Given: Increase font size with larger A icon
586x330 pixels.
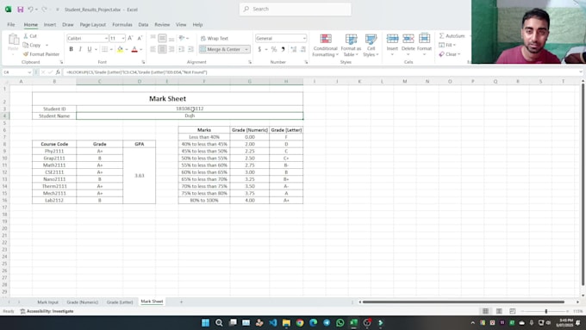Looking at the screenshot, I should coord(130,38).
